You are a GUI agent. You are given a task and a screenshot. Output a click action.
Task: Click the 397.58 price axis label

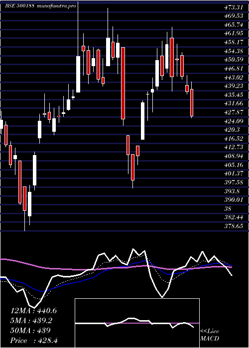(x=233, y=182)
